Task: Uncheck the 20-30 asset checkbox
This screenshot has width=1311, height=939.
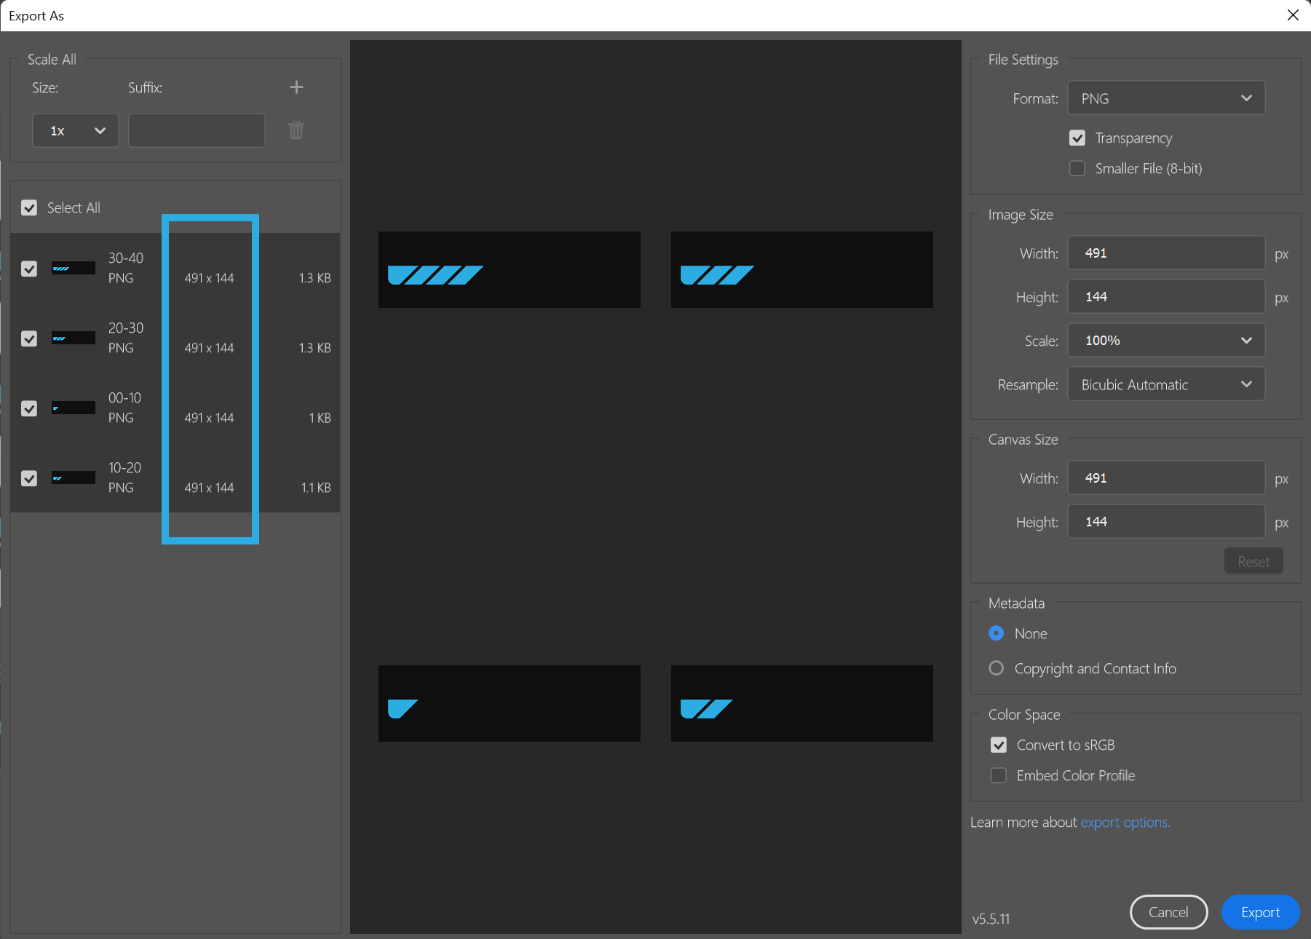Action: 29,338
